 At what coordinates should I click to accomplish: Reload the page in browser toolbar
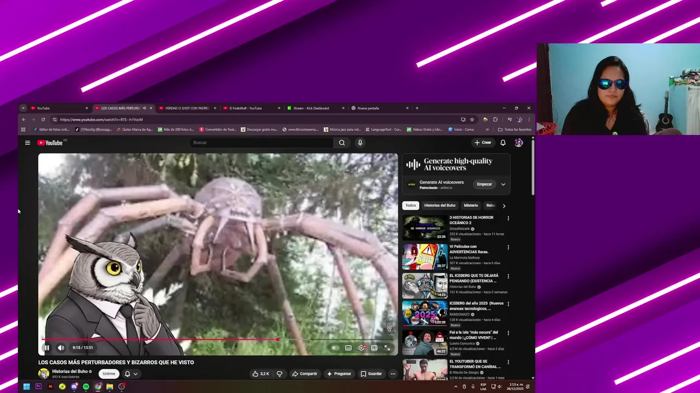pyautogui.click(x=43, y=120)
